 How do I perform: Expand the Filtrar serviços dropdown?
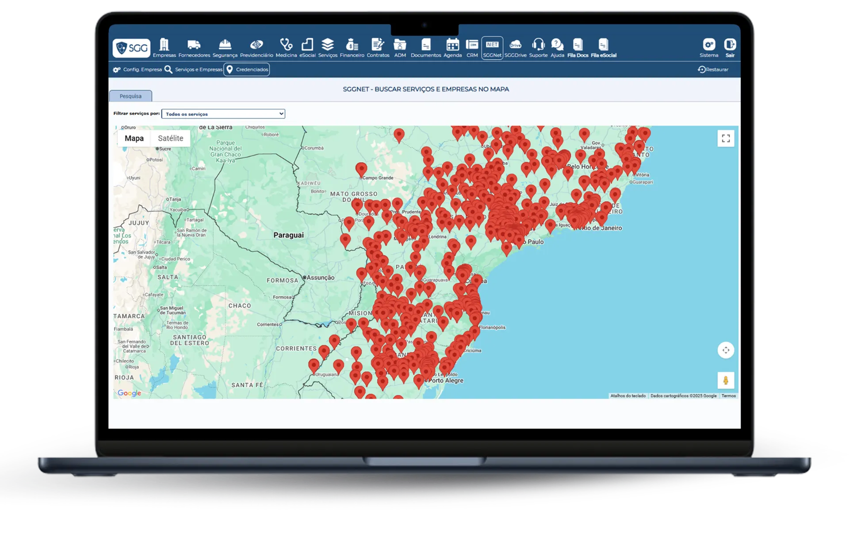tap(223, 114)
